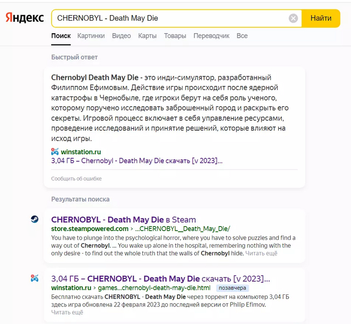Open the Переводчик tab
The height and width of the screenshot is (324, 351).
(x=211, y=36)
